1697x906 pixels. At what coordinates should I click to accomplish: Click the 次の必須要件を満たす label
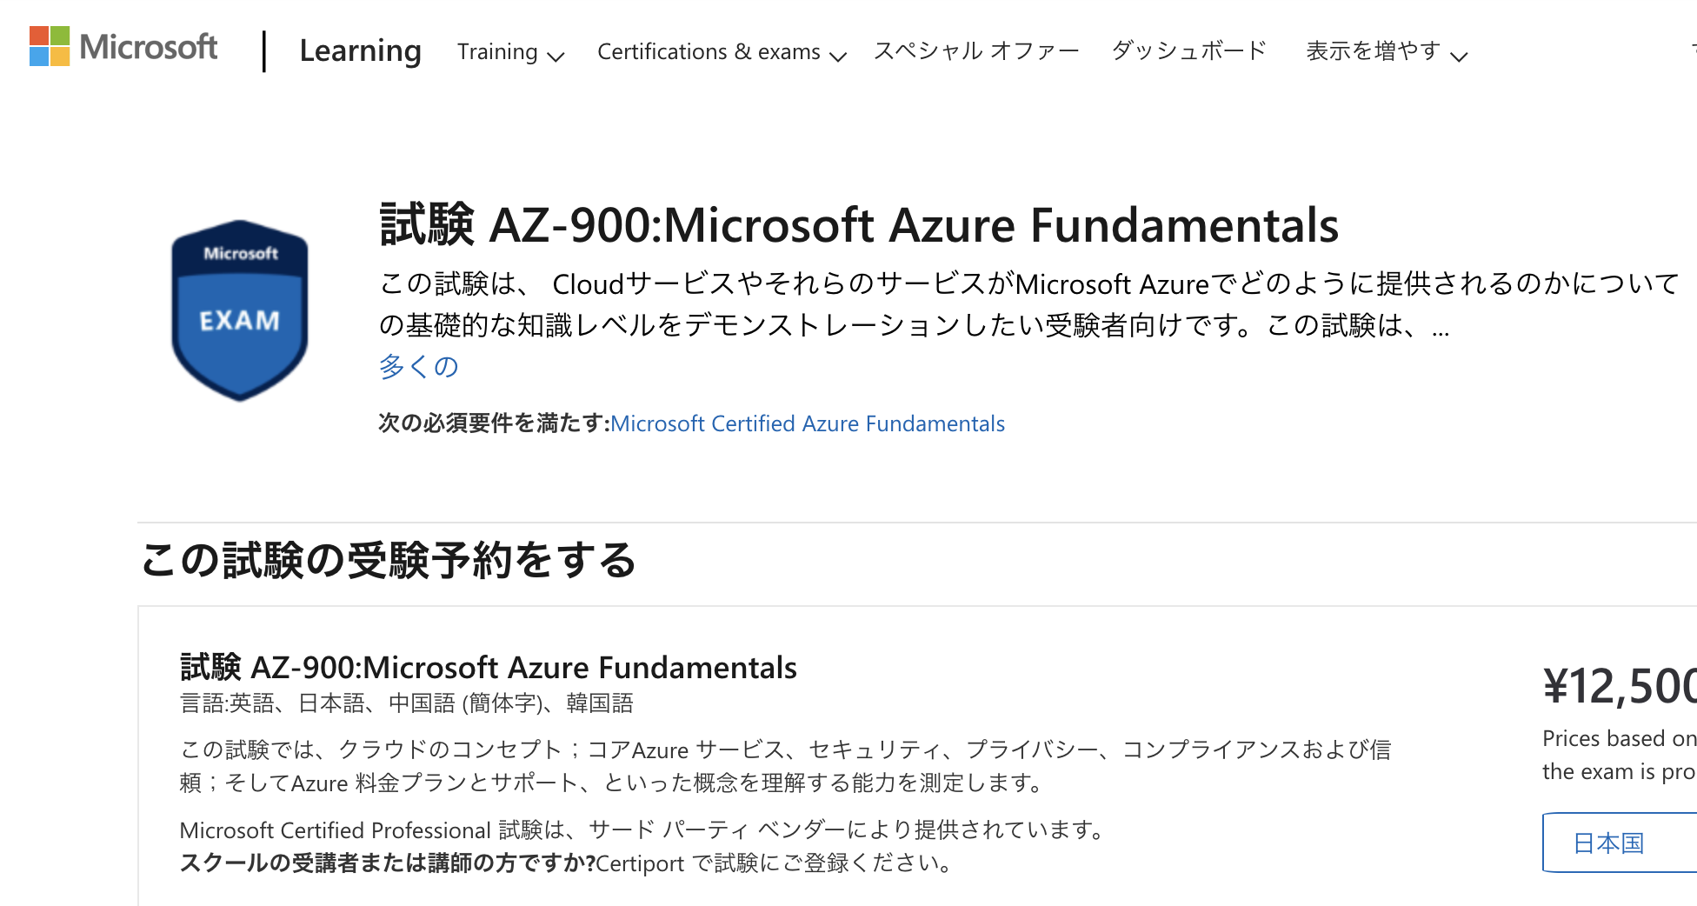click(494, 423)
